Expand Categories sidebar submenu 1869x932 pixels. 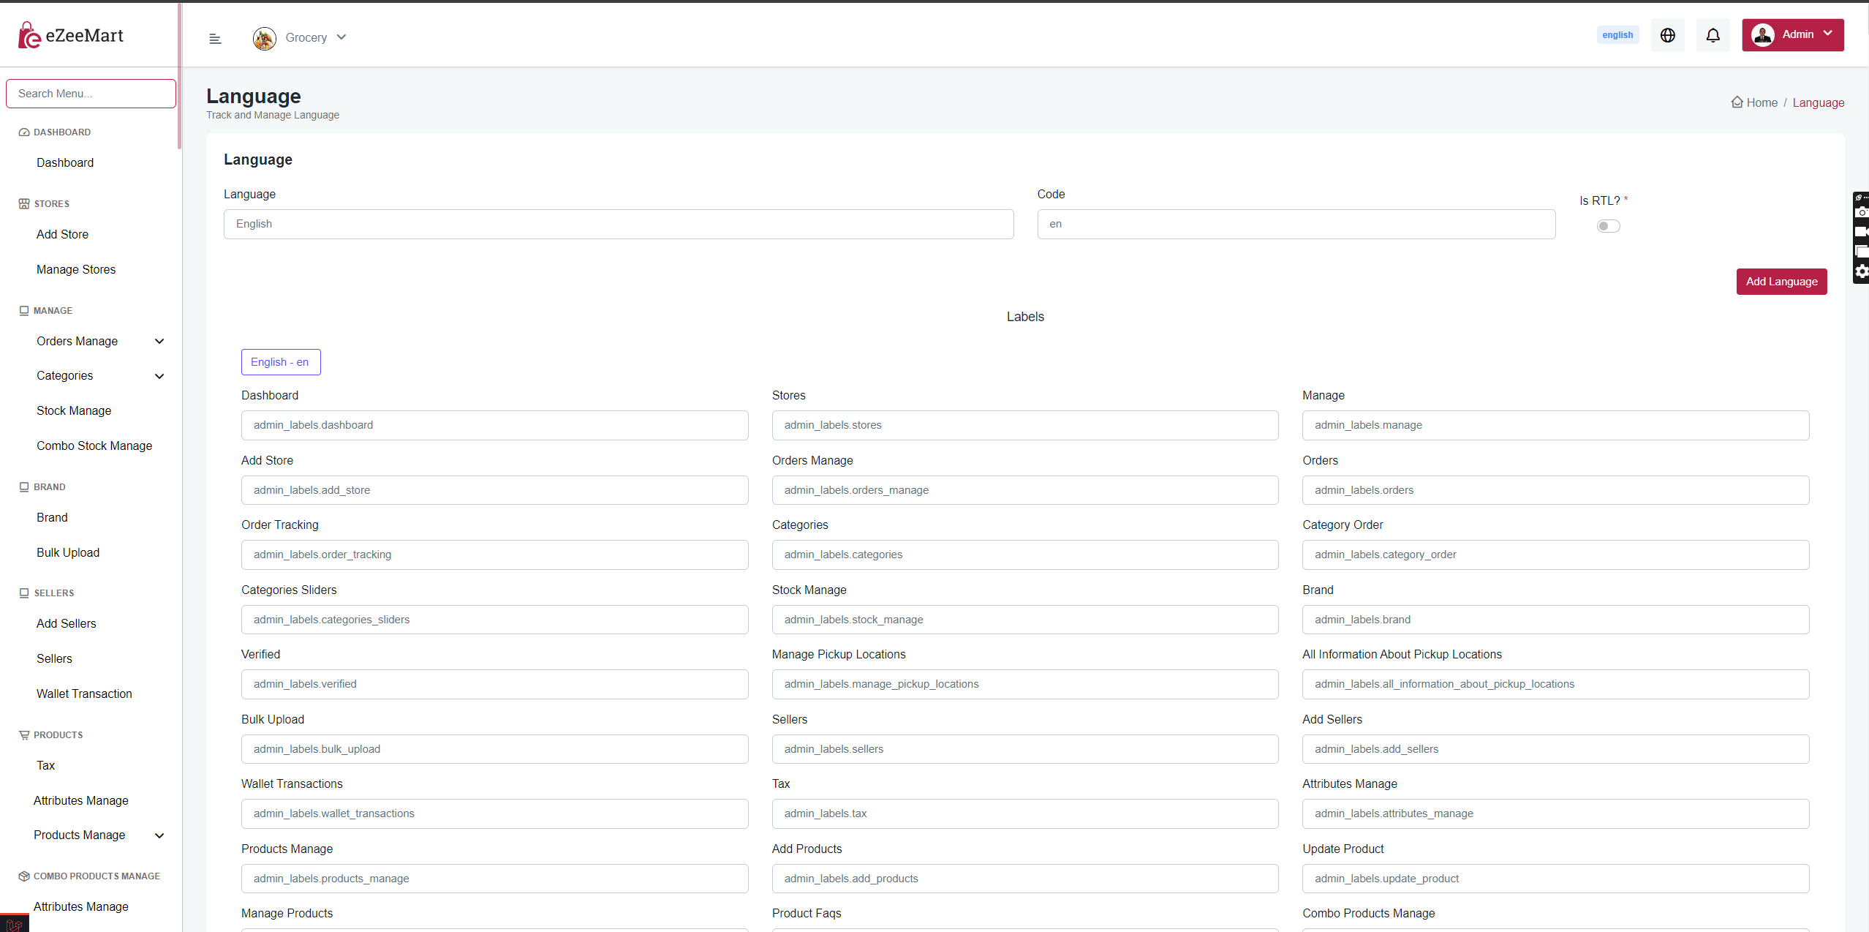pos(159,376)
